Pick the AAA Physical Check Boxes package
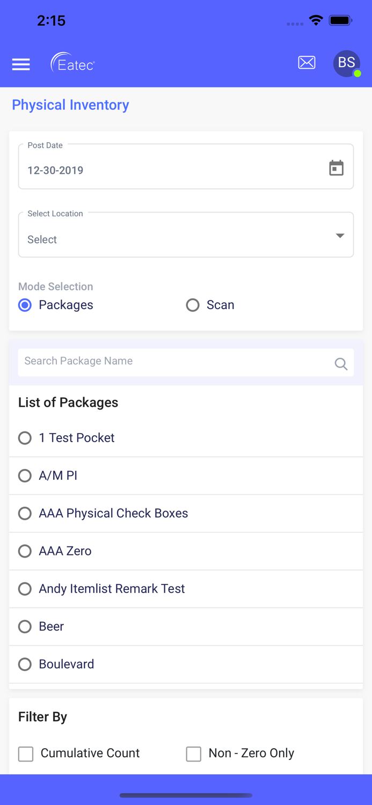The image size is (372, 805). pos(25,514)
